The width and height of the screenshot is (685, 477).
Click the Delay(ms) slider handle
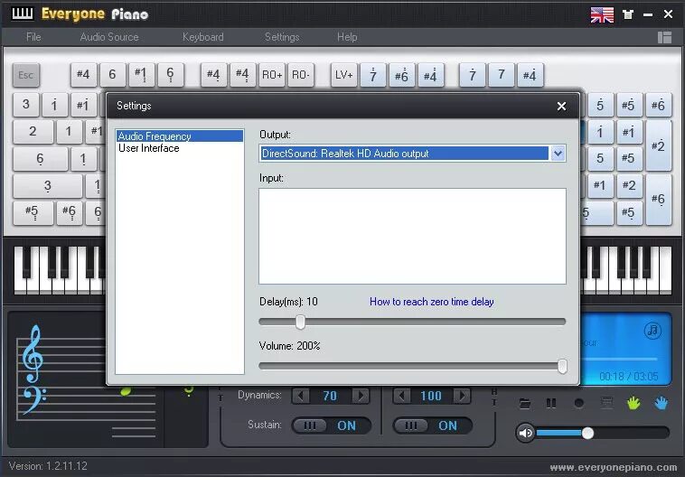click(300, 323)
